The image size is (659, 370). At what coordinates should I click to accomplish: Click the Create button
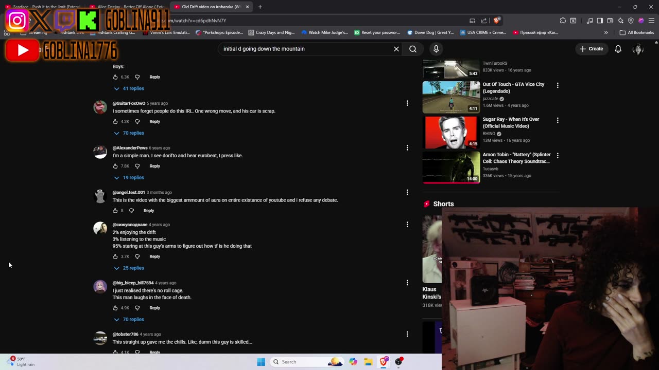pos(591,49)
